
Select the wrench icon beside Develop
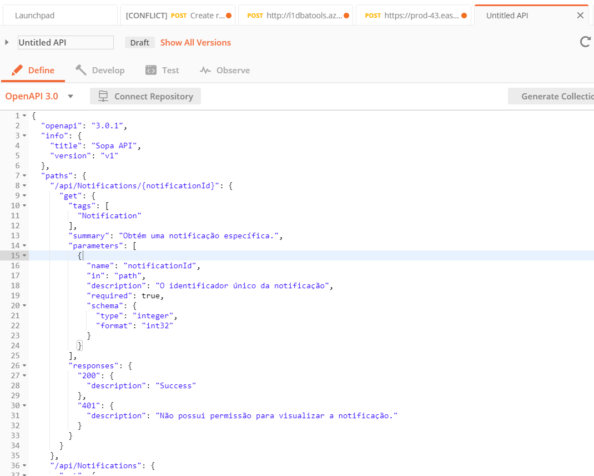[x=82, y=69]
